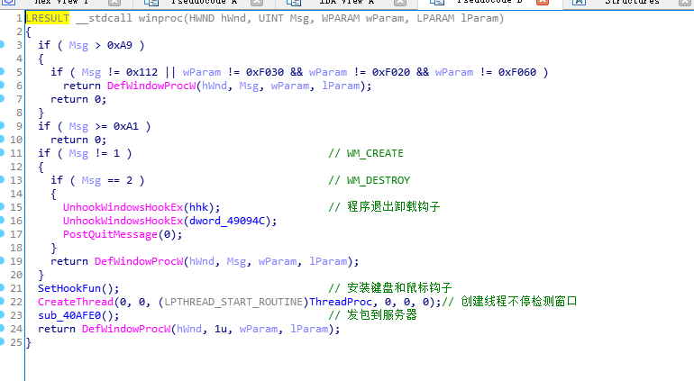The height and width of the screenshot is (381, 694).
Task: Click 'return 0;' on line 7
Action: [78, 99]
